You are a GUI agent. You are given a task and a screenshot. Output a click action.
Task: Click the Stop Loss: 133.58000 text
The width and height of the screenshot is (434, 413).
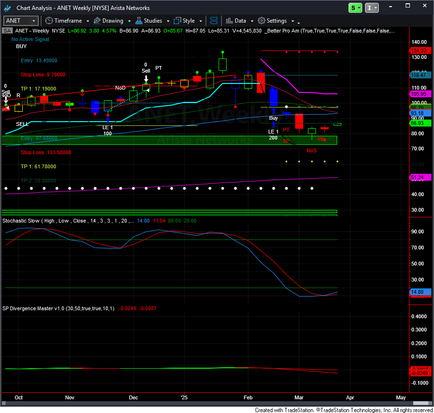pos(46,152)
